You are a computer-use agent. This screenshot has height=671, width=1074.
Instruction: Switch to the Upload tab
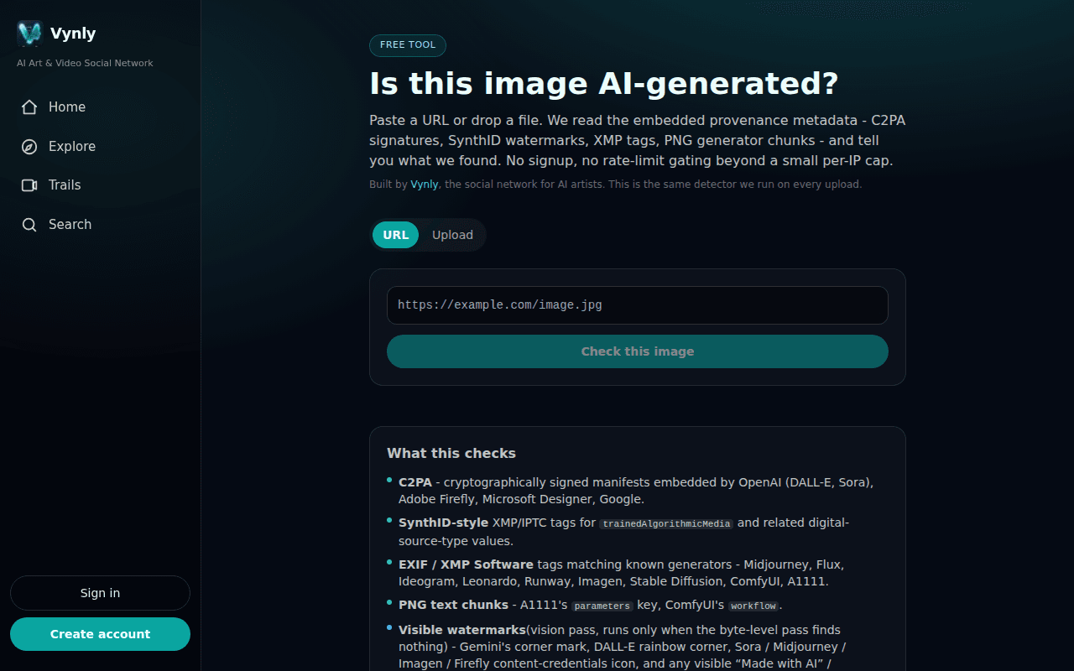click(452, 235)
